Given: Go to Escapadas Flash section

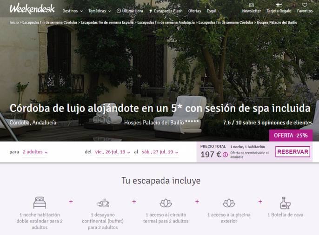Looking at the screenshot, I should click(x=166, y=11).
